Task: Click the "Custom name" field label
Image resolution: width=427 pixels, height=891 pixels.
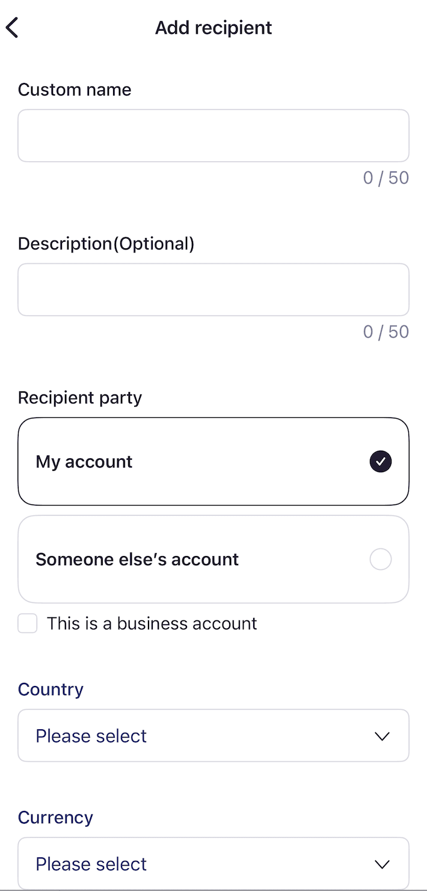Action: [75, 90]
